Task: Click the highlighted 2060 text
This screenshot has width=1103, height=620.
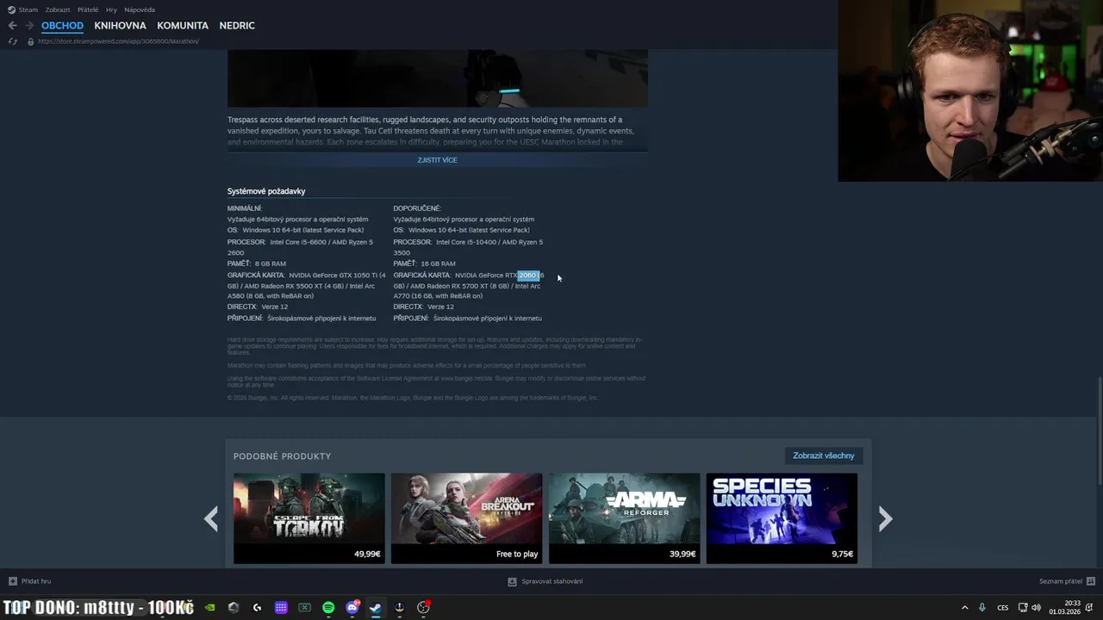Action: (527, 276)
